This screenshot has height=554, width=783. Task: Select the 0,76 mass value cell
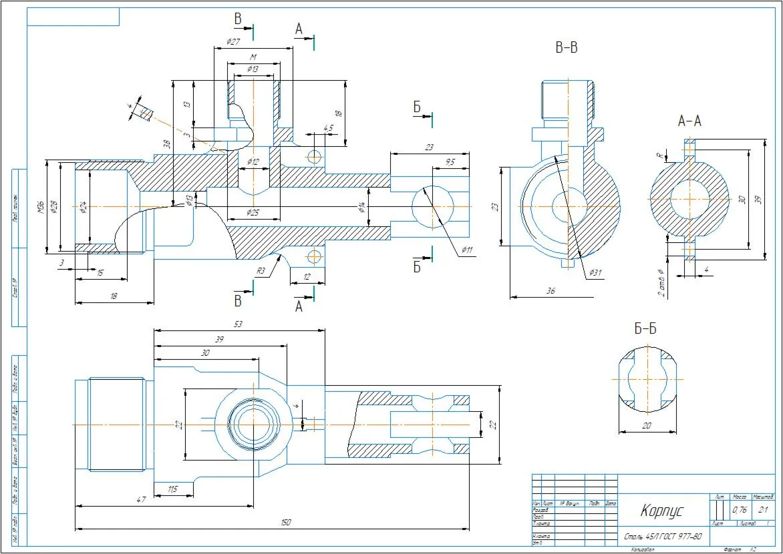tap(739, 510)
